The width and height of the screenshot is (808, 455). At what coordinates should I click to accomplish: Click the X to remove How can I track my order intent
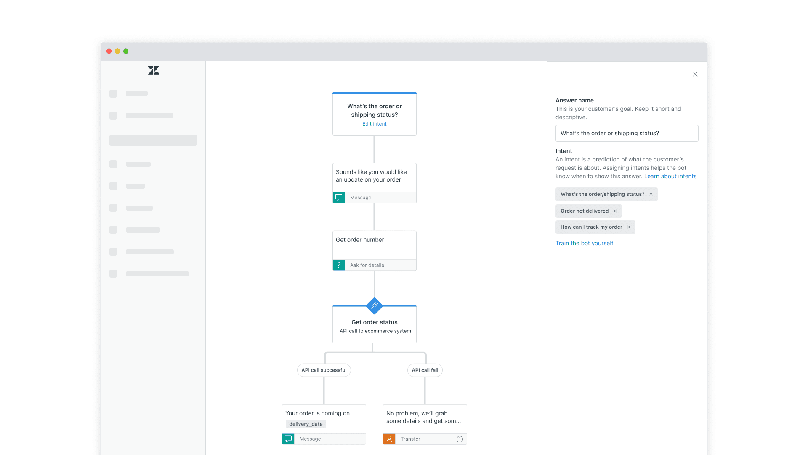[x=628, y=227]
